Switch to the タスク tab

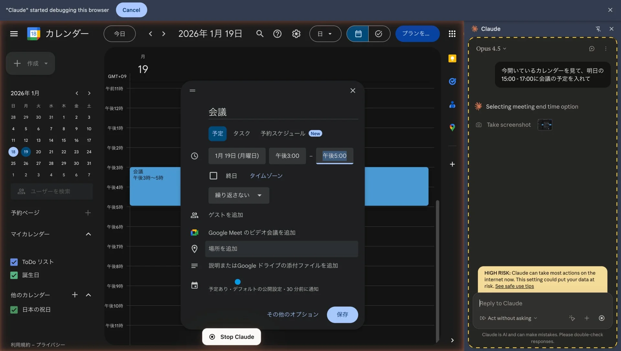(241, 133)
